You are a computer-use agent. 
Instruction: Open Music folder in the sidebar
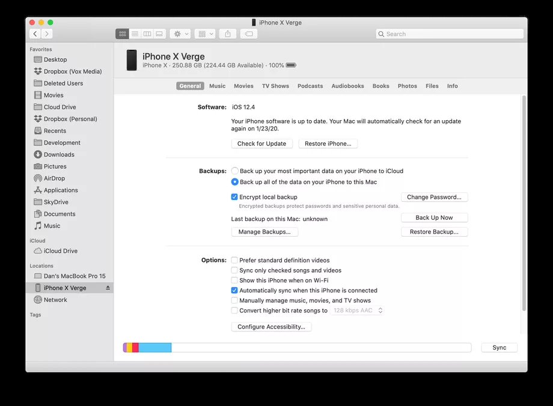tap(70, 226)
